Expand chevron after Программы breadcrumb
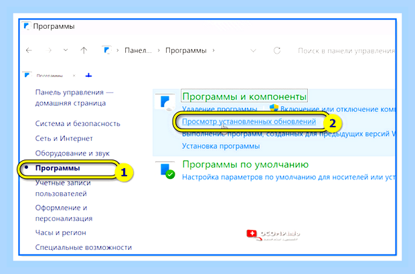 [x=214, y=50]
